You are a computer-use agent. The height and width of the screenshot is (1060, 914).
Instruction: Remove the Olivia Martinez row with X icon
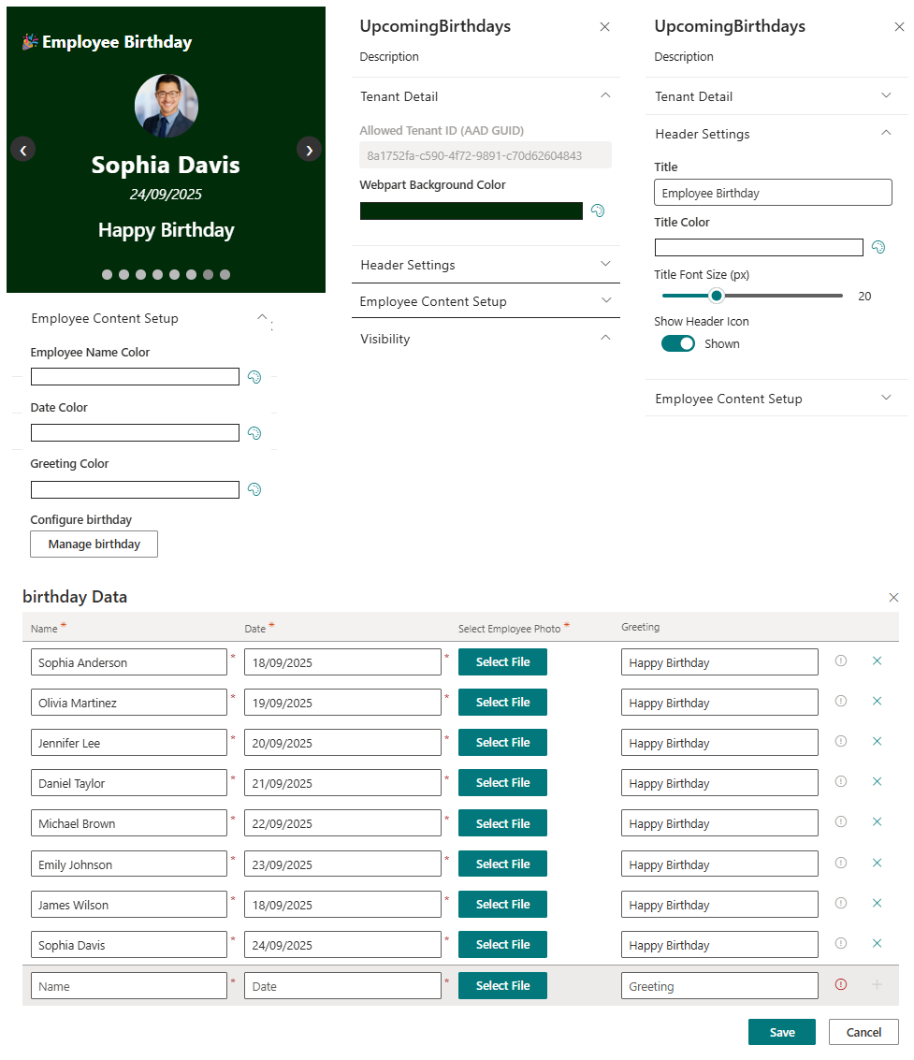click(x=877, y=700)
